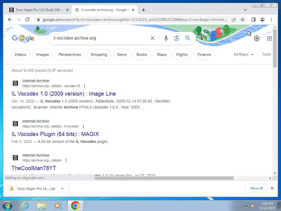Filter results by Images
281x211 pixels.
point(43,54)
